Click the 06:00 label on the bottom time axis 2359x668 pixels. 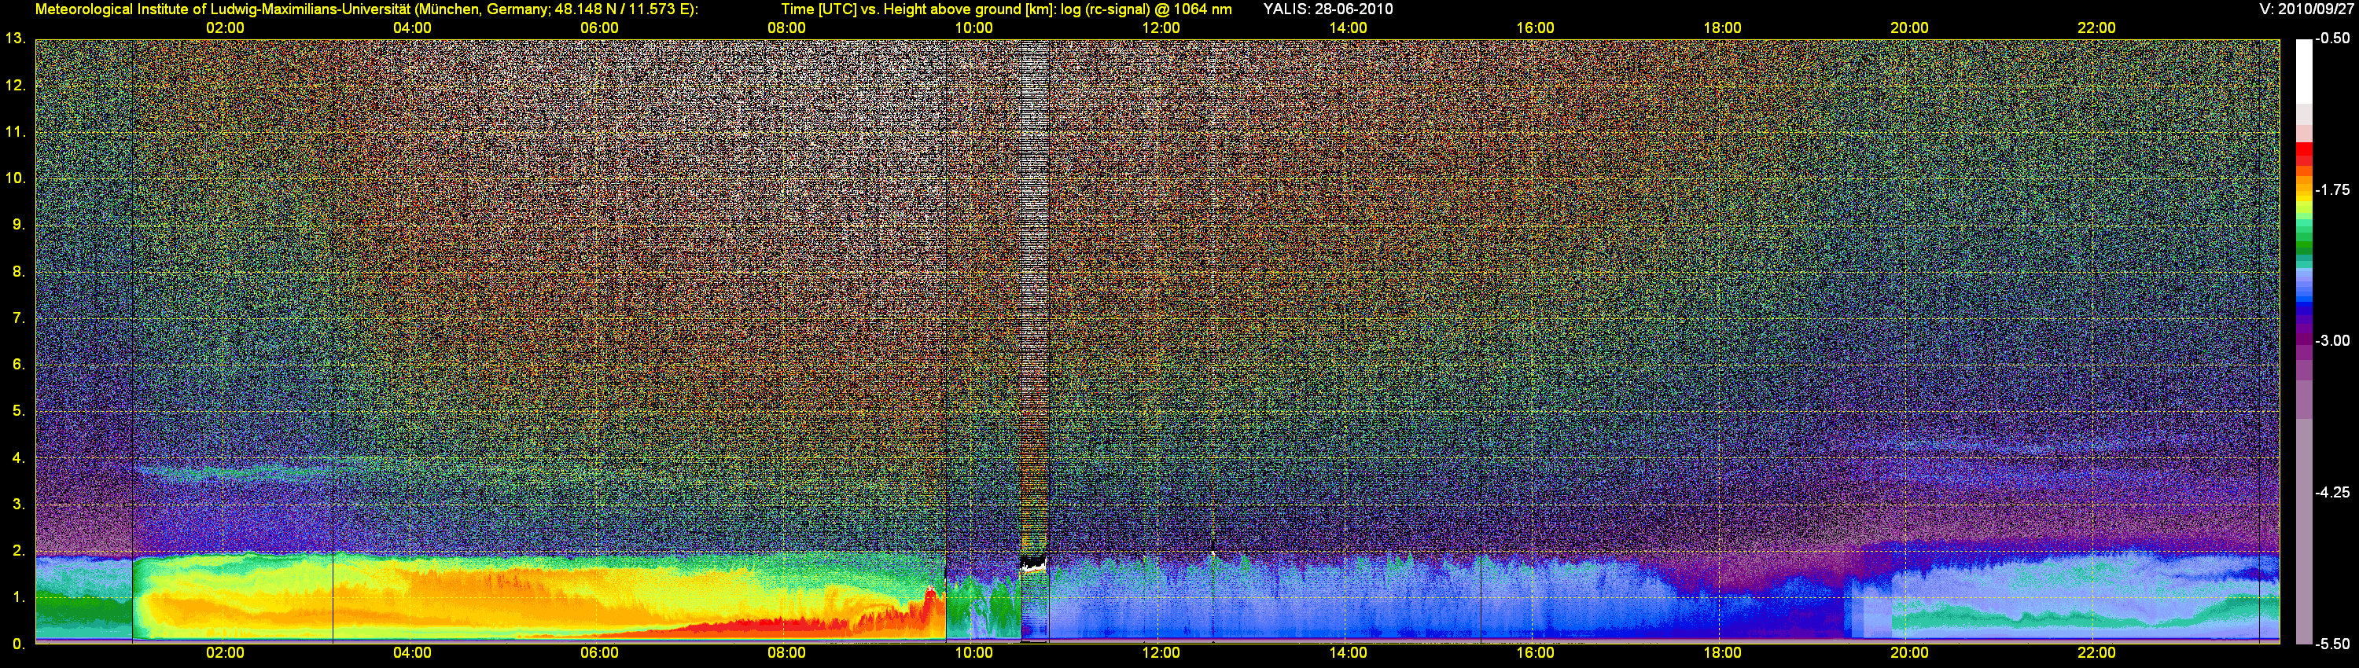coord(600,652)
